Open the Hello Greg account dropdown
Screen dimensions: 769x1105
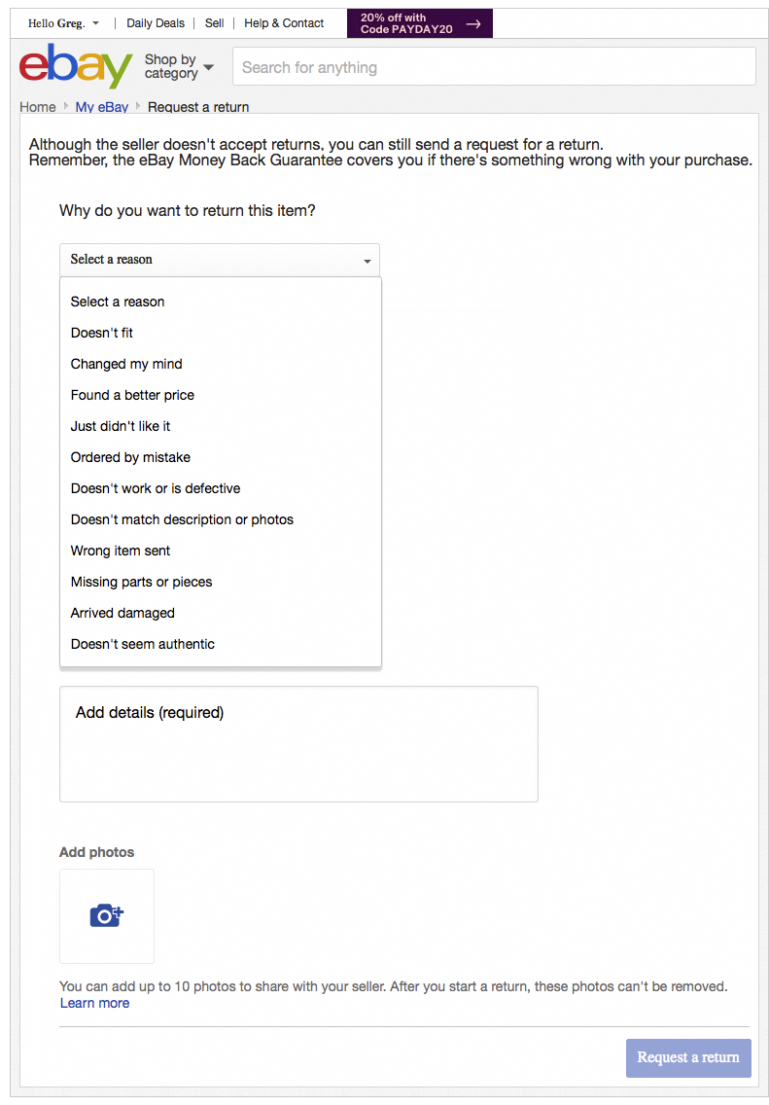pyautogui.click(x=63, y=23)
